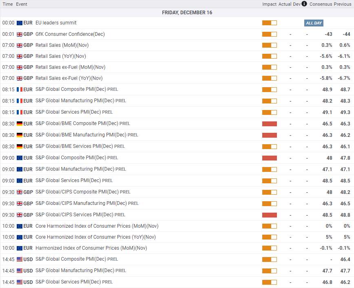This screenshot has width=354, height=288.
Task: Click the red impact bar for BME Manufacturing PMI
Action: 269,135
